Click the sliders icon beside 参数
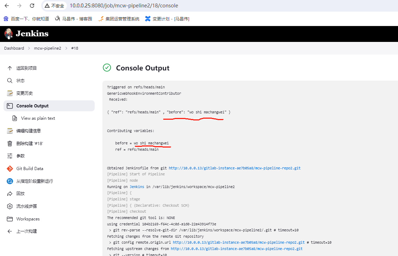Image resolution: width=398 pixels, height=256 pixels. 10,156
